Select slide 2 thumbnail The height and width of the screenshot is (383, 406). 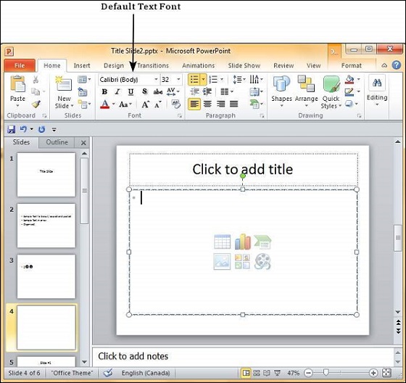(x=46, y=226)
